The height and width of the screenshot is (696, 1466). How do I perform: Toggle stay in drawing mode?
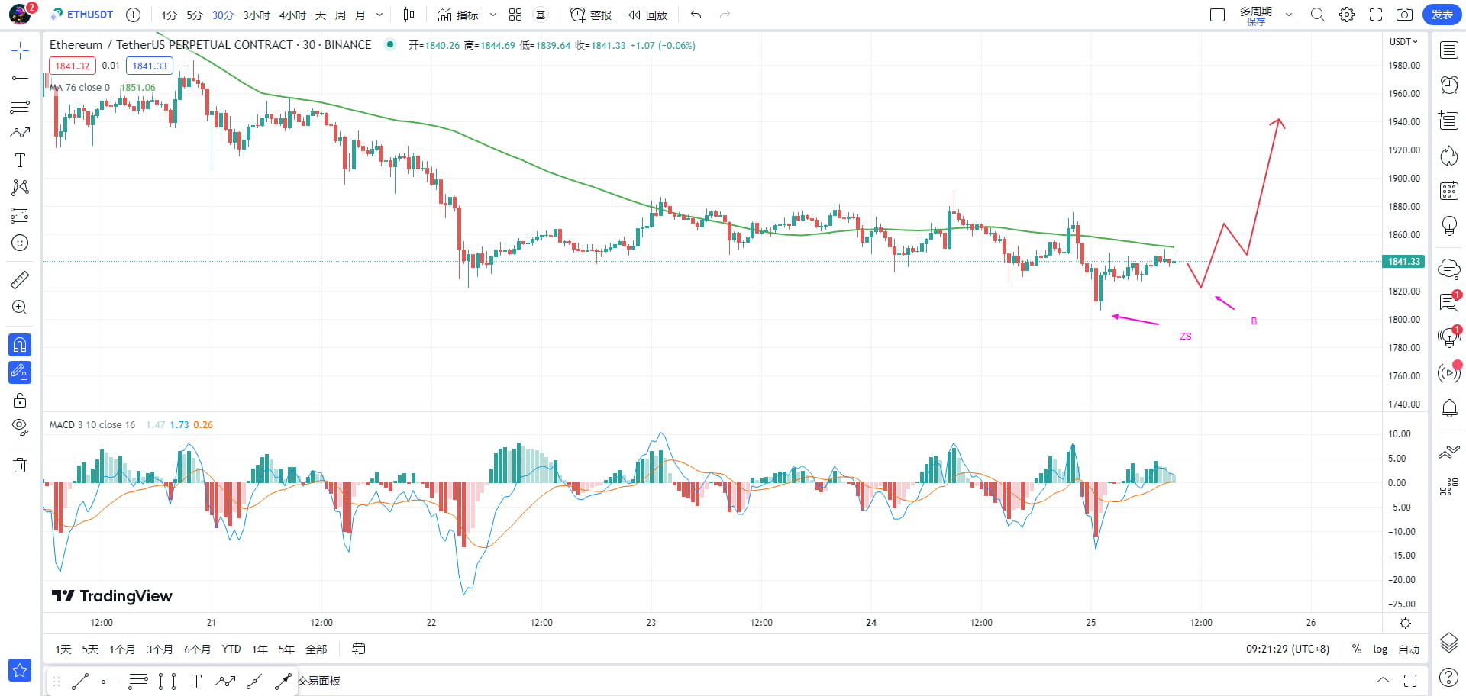tap(20, 372)
